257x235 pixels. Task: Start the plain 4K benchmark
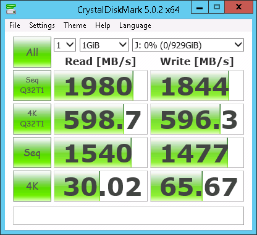coord(32,186)
